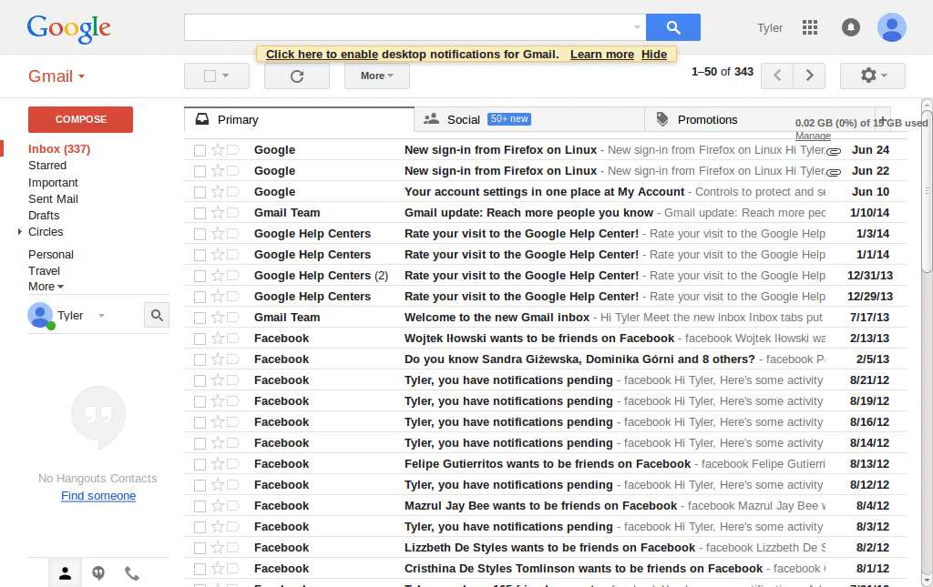
Task: Switch to the Promotions tab
Action: coord(759,119)
